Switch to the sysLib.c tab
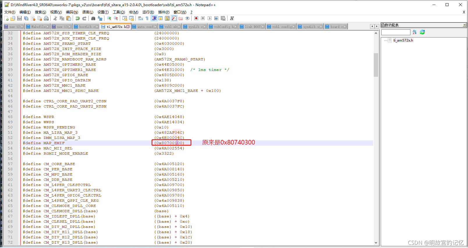The width and height of the screenshot is (468, 248). click(x=194, y=27)
